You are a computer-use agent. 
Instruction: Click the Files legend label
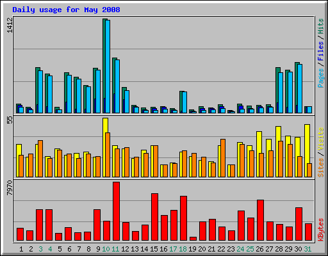(321, 51)
